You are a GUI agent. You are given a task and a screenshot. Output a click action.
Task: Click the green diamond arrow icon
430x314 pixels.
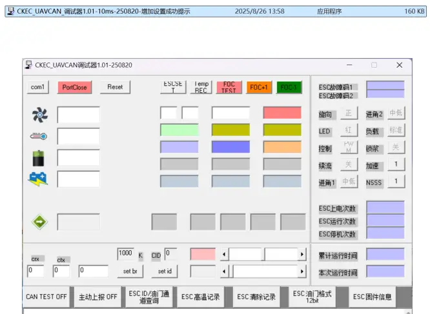point(39,222)
